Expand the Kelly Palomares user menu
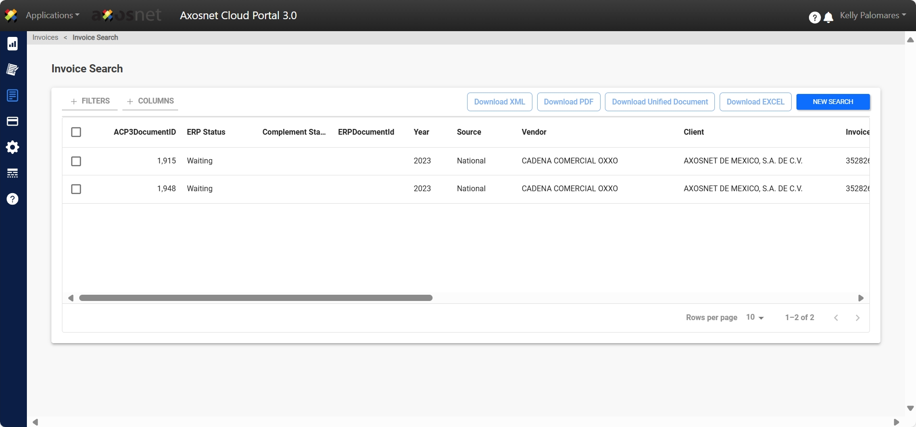 pos(872,15)
